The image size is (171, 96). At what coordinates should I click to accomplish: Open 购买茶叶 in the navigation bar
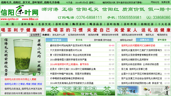[79, 24]
